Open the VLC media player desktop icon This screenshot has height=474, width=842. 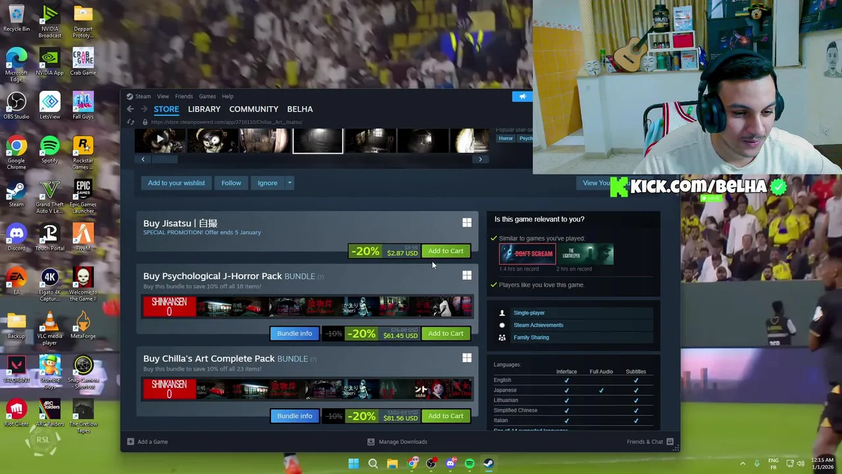pos(50,329)
